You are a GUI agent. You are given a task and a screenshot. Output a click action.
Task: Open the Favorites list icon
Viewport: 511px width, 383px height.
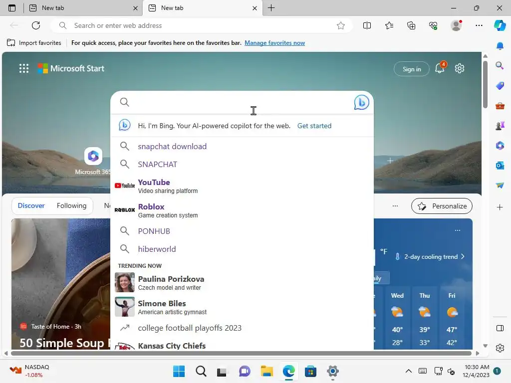pyautogui.click(x=389, y=25)
